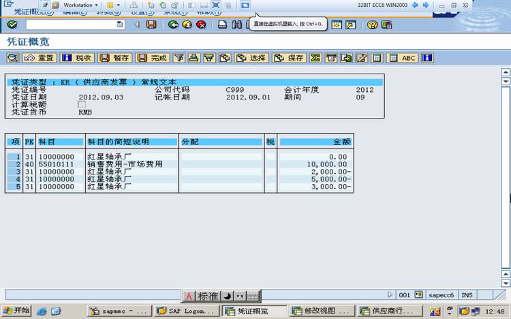Switch to SAP Logon taskbar window
511x319 pixels.
186,311
